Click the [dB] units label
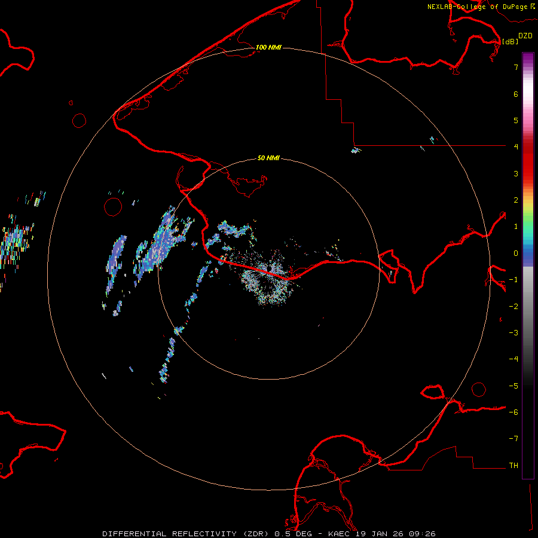538x538 pixels. click(511, 41)
